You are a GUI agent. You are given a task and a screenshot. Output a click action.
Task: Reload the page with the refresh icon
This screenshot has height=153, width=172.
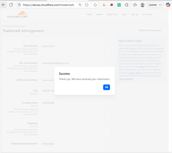11,5
